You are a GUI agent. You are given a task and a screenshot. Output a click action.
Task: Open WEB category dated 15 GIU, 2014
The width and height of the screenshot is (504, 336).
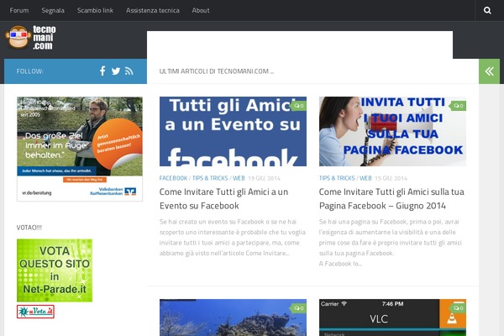tap(365, 178)
